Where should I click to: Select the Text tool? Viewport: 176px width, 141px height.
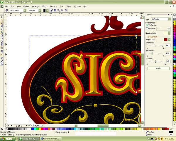2,48
